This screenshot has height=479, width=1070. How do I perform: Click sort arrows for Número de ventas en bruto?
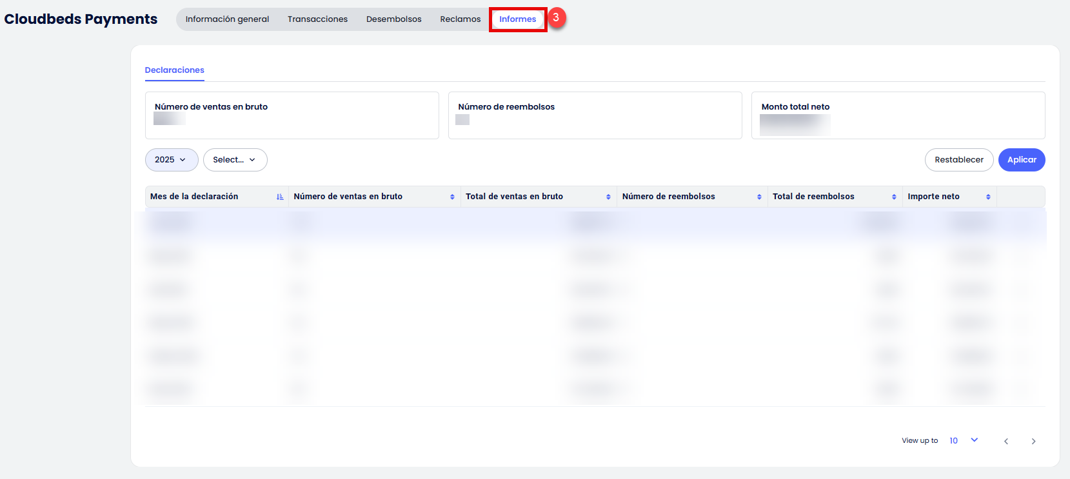click(452, 197)
